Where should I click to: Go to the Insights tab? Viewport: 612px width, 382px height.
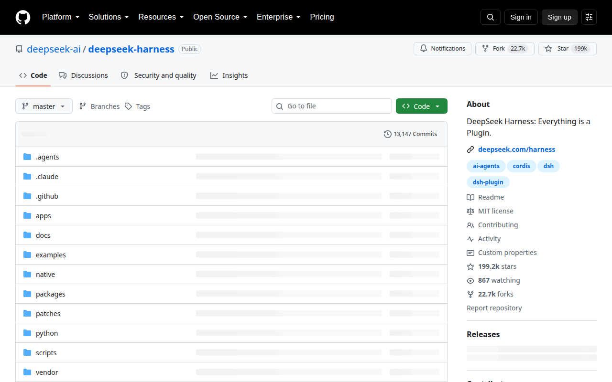click(229, 75)
